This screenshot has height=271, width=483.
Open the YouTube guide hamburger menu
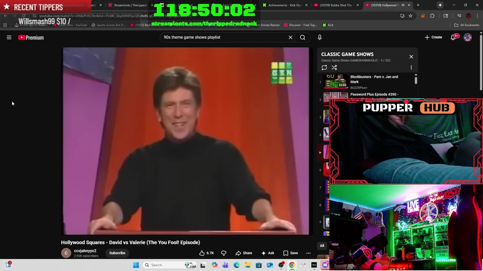coord(9,37)
